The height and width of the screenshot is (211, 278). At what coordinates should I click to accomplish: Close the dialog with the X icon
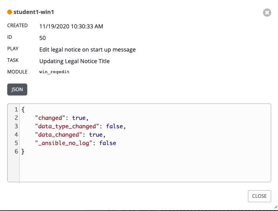[x=267, y=13]
